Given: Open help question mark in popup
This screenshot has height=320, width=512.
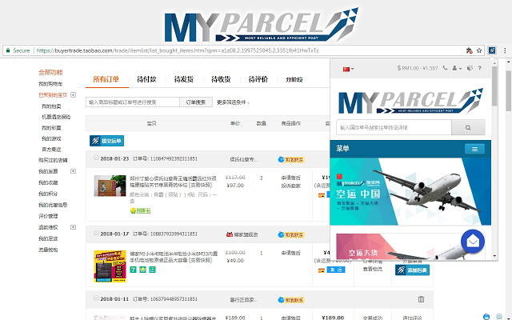Looking at the screenshot, I should coord(480,68).
